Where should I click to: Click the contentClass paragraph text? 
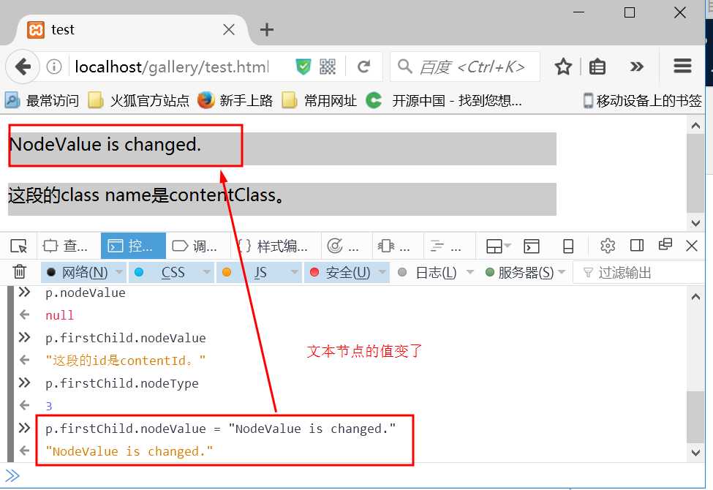click(146, 195)
